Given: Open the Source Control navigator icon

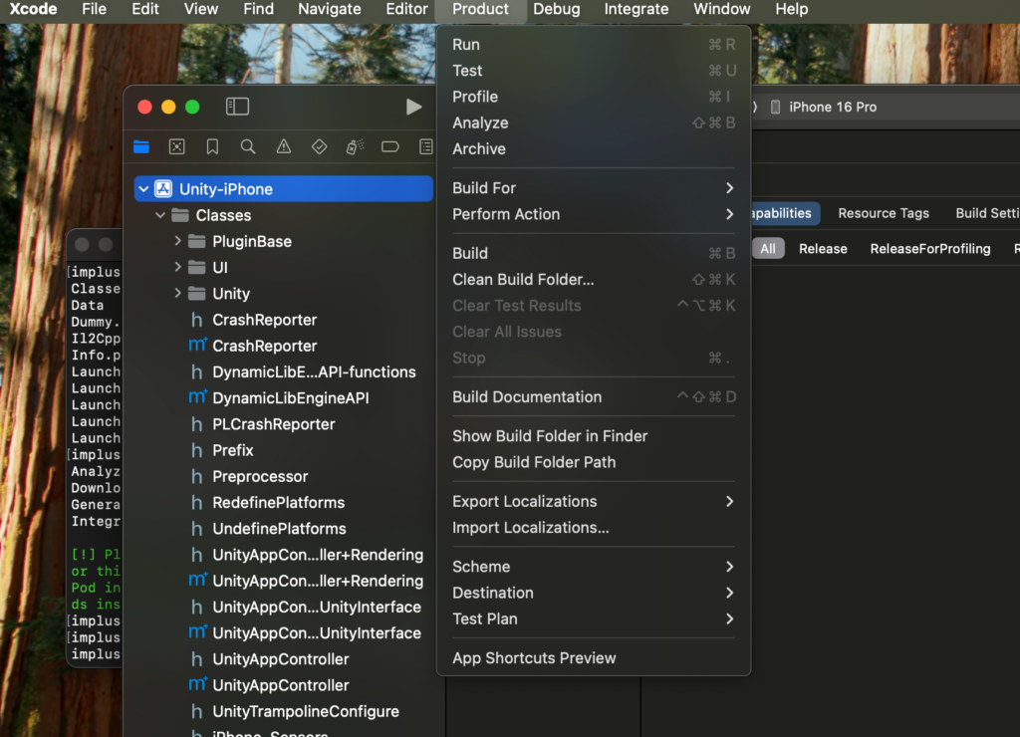Looking at the screenshot, I should [176, 146].
